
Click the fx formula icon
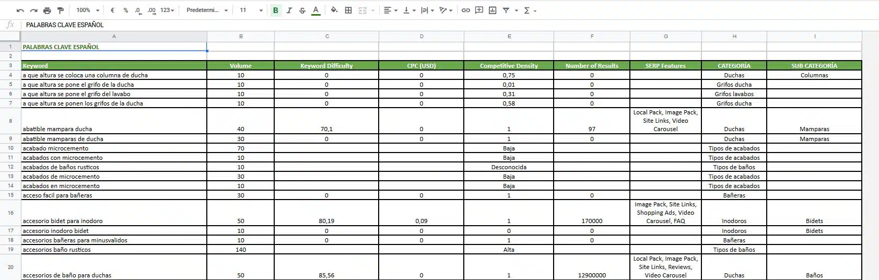[x=10, y=25]
